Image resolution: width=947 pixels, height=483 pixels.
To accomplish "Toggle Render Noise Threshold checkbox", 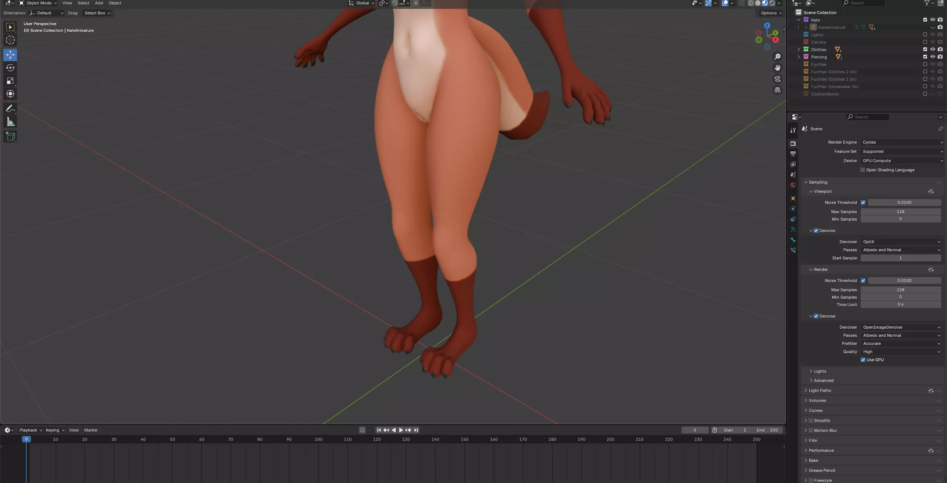I will coord(863,281).
